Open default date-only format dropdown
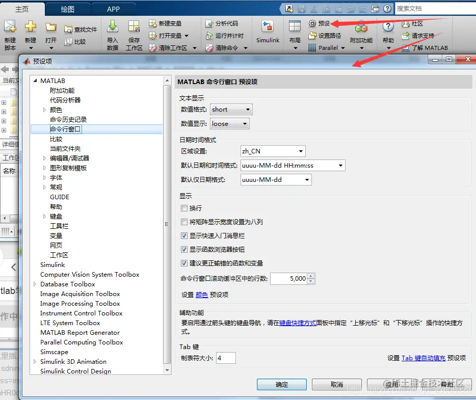Image resolution: width=476 pixels, height=400 pixels. pyautogui.click(x=276, y=180)
